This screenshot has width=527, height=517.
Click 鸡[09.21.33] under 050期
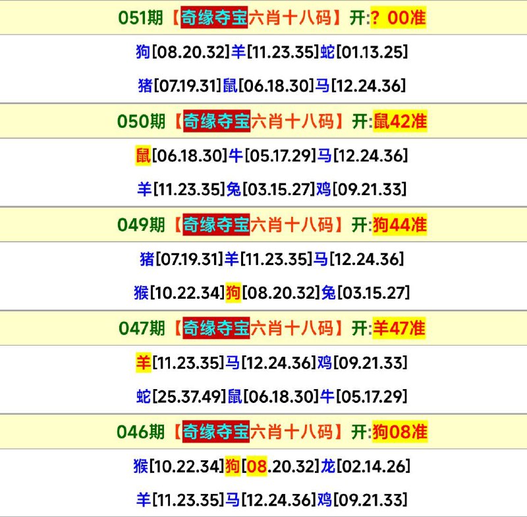[x=361, y=189]
